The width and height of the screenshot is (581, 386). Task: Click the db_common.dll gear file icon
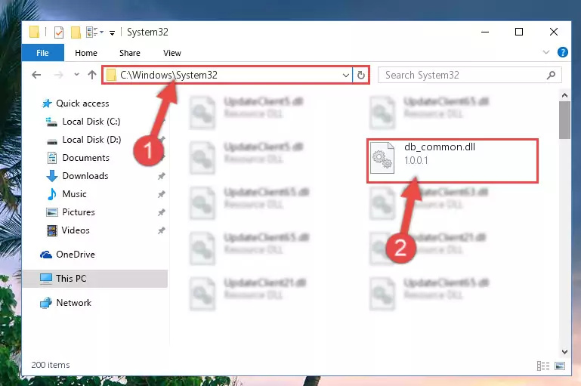tap(382, 157)
